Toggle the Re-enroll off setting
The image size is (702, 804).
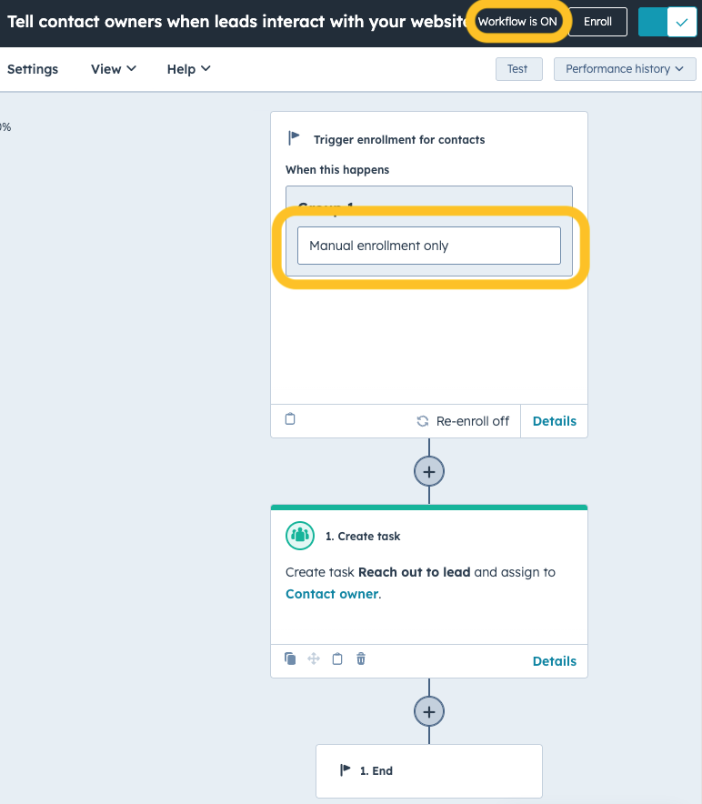click(x=463, y=421)
